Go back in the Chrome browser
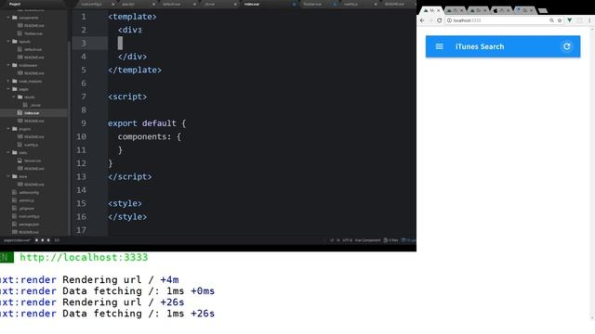Screen dimensions: 595x334 [422, 20]
